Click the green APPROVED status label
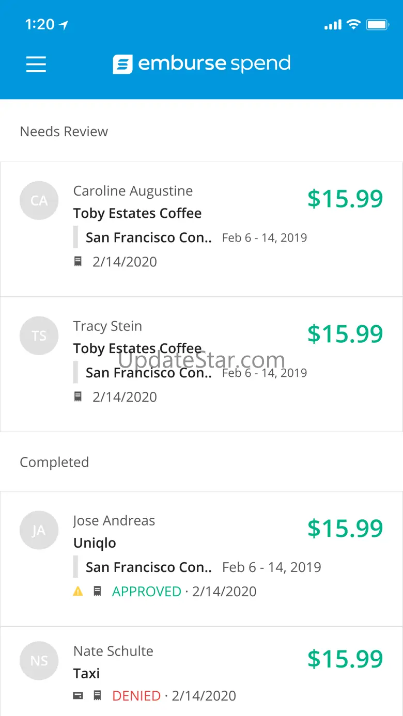This screenshot has width=403, height=716. [147, 592]
